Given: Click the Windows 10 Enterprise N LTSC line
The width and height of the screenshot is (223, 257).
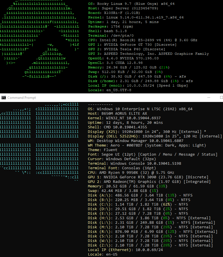Looking at the screenshot, I should pyautogui.click(x=140, y=109).
